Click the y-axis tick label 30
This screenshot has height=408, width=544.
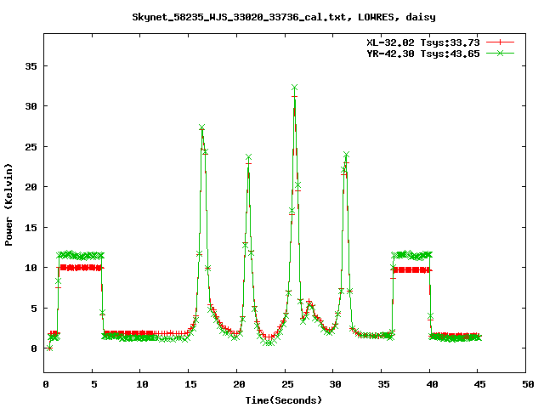pyautogui.click(x=31, y=106)
